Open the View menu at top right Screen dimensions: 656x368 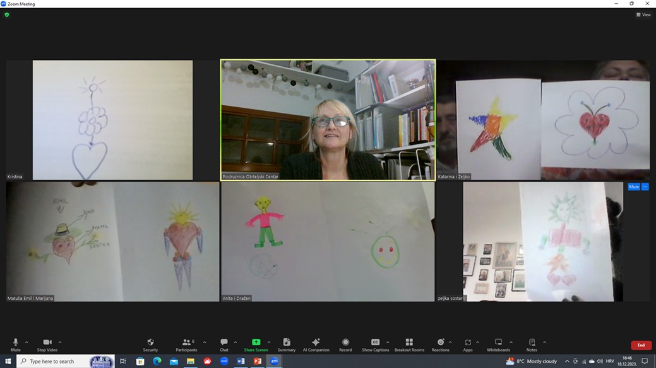(x=643, y=14)
